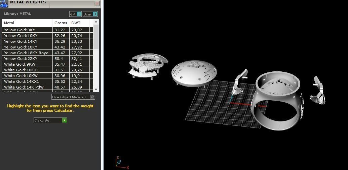Select the Yellow Gold:18KY Royal row
The image size is (348, 170).
pos(47,53)
